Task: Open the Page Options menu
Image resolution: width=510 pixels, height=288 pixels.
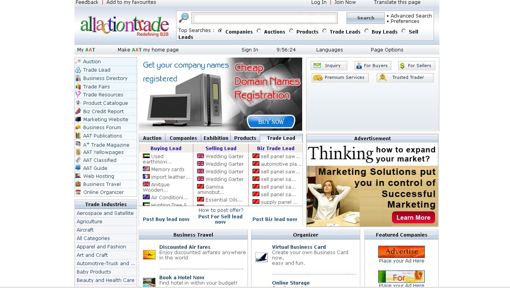Action: point(387,50)
